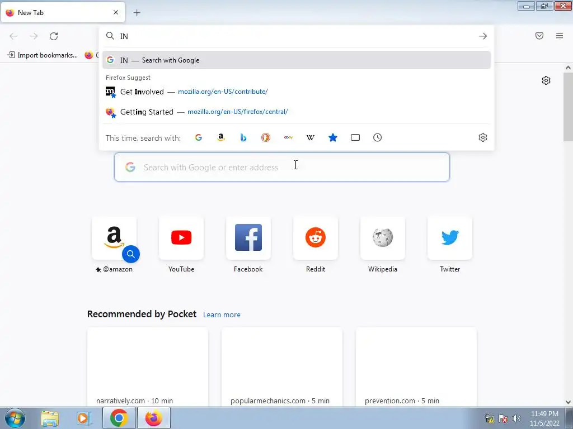Click the taskbar clock and date
The width and height of the screenshot is (573, 429).
(544, 418)
